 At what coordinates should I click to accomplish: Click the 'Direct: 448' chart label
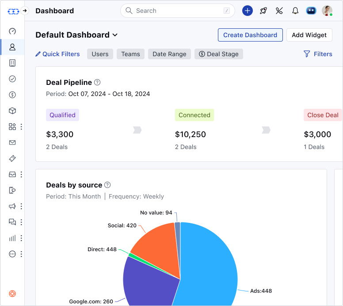102,249
